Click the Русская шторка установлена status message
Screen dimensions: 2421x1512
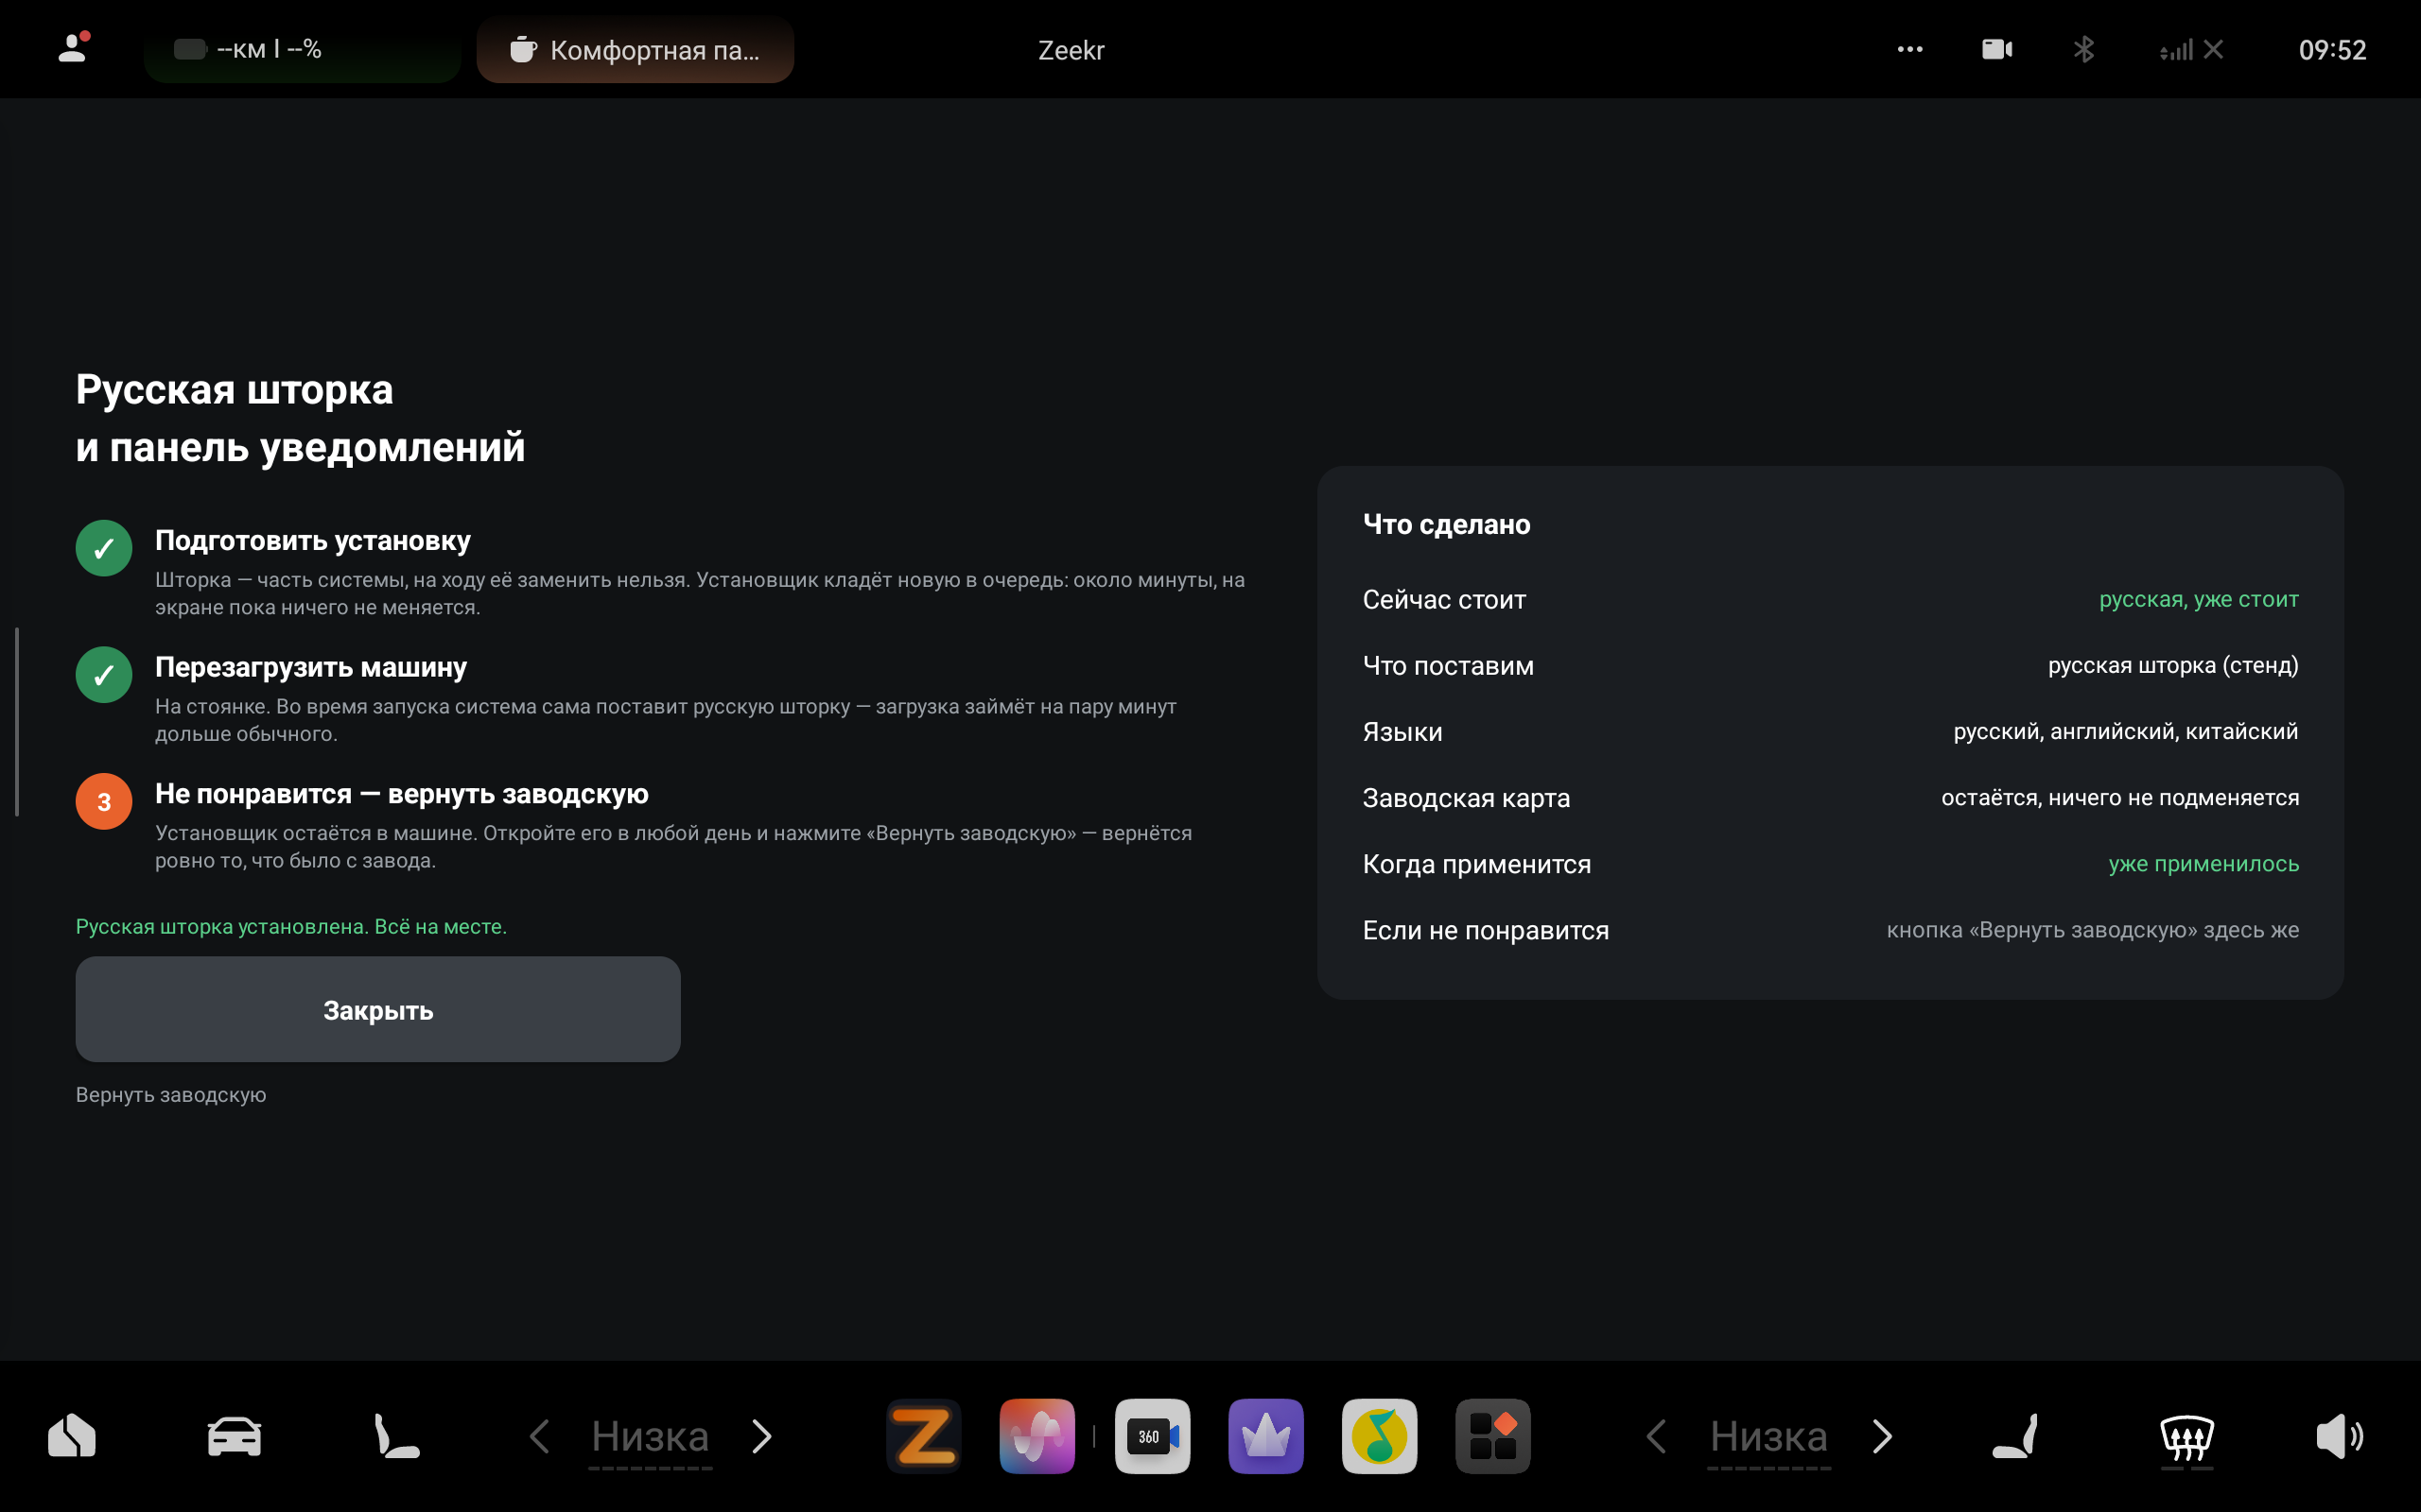click(291, 927)
